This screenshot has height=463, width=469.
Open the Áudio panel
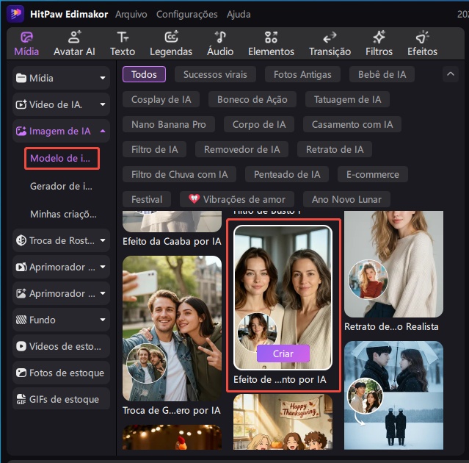(220, 43)
